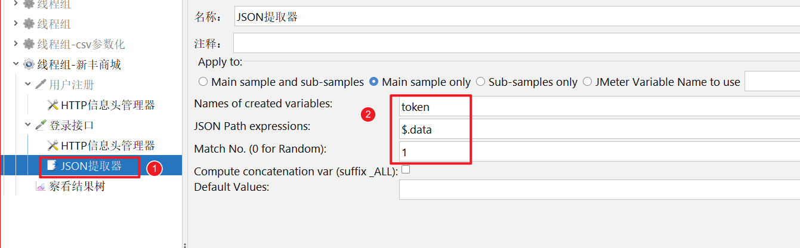Click the 名称 field containing JSON提取器
Screen dimensions: 800x248
pyautogui.click(x=513, y=17)
